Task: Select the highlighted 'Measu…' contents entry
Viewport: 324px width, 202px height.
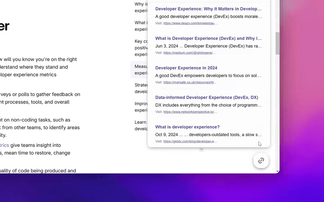Action: [x=141, y=70]
